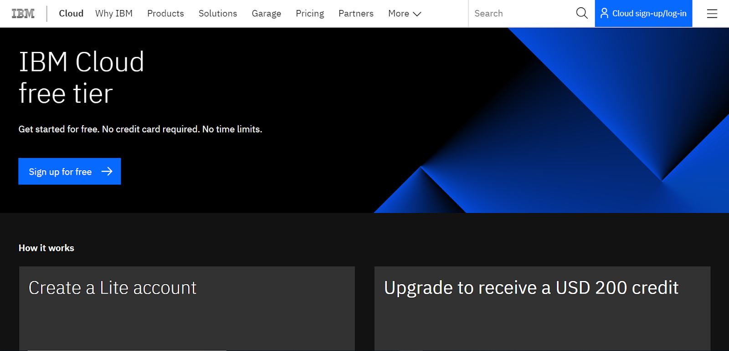Open the Pricing menu item

point(310,14)
